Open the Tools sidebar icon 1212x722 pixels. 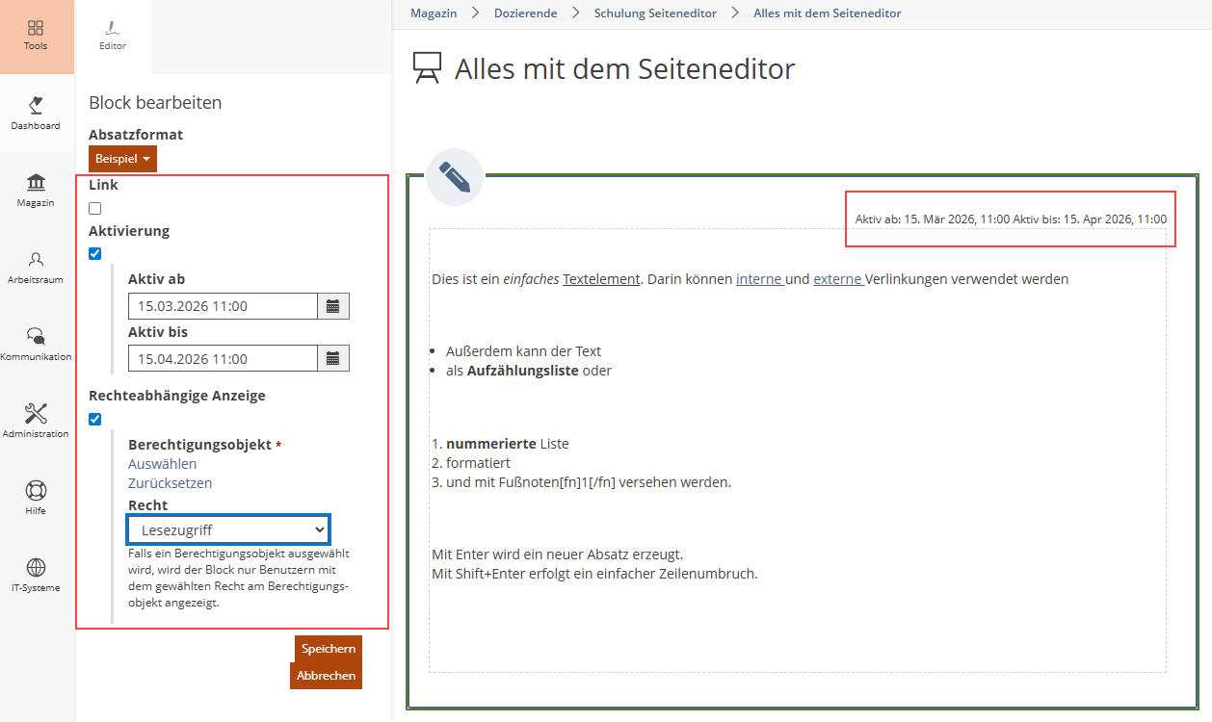[36, 36]
